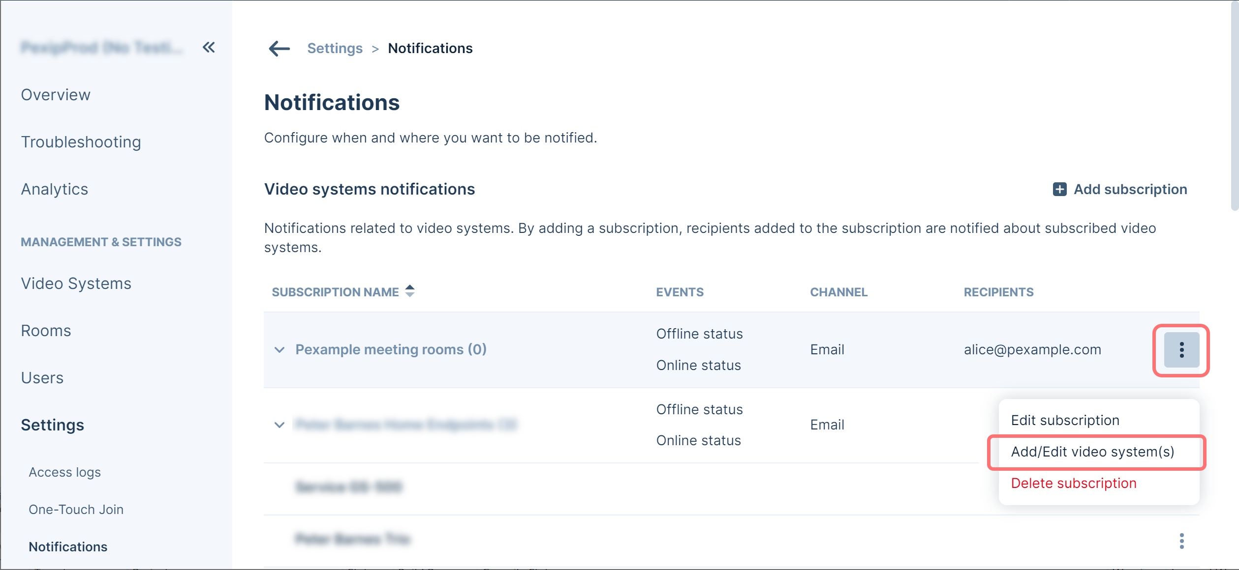This screenshot has width=1239, height=570.
Task: Navigate to Analytics page
Action: 54,189
